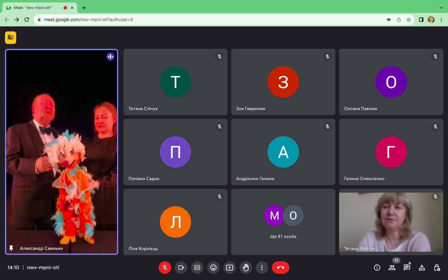This screenshot has height=280, width=448.
Task: Click 'Оксана Павлюк' name label
Action: [x=361, y=109]
